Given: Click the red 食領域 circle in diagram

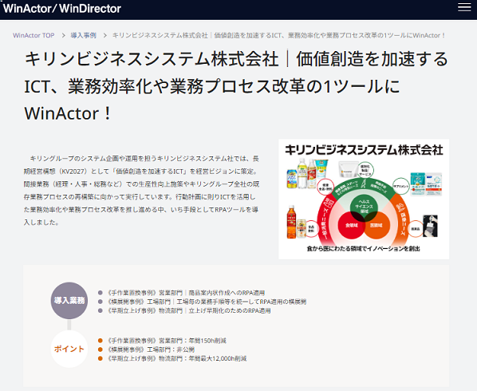Looking at the screenshot, I should [351, 226].
